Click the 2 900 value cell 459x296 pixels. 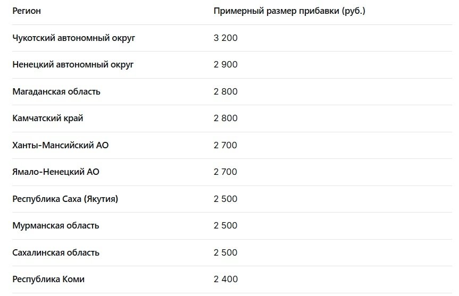[226, 65]
